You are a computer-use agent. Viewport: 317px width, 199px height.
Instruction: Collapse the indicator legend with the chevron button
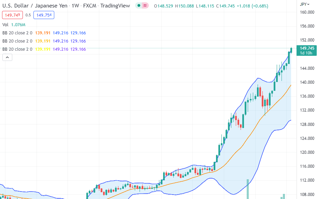click(x=7, y=57)
